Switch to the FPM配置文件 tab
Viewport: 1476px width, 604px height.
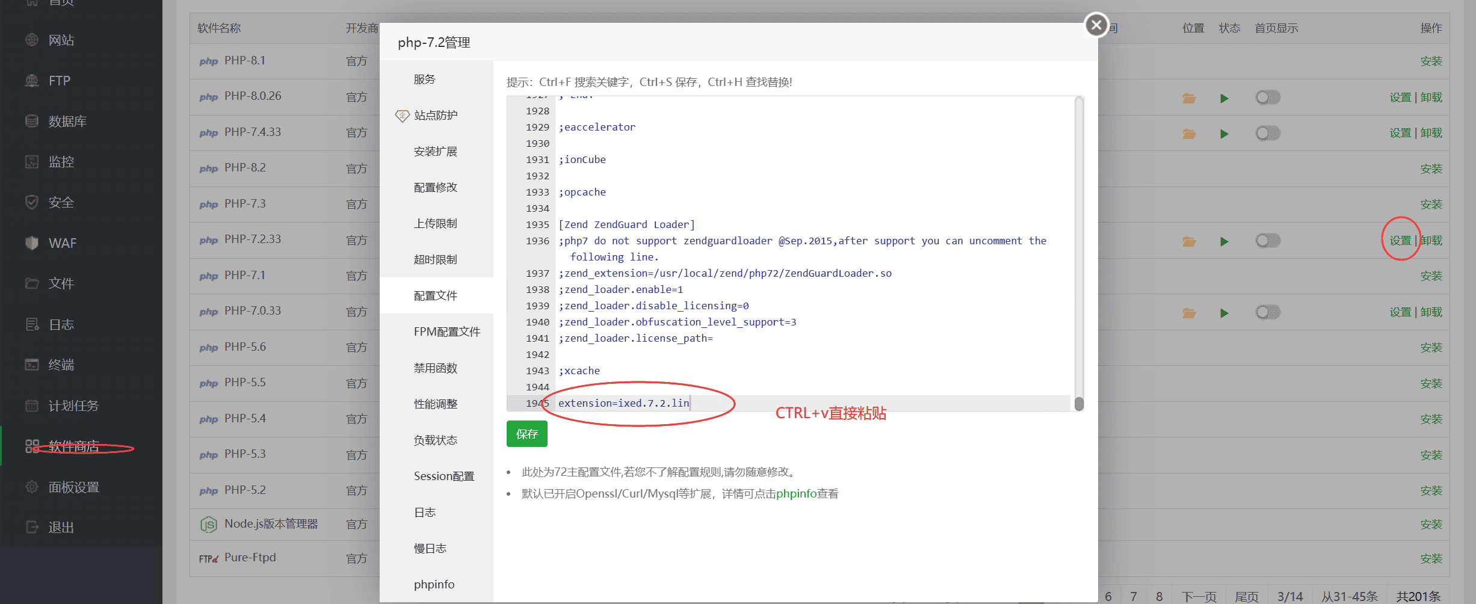pos(446,331)
